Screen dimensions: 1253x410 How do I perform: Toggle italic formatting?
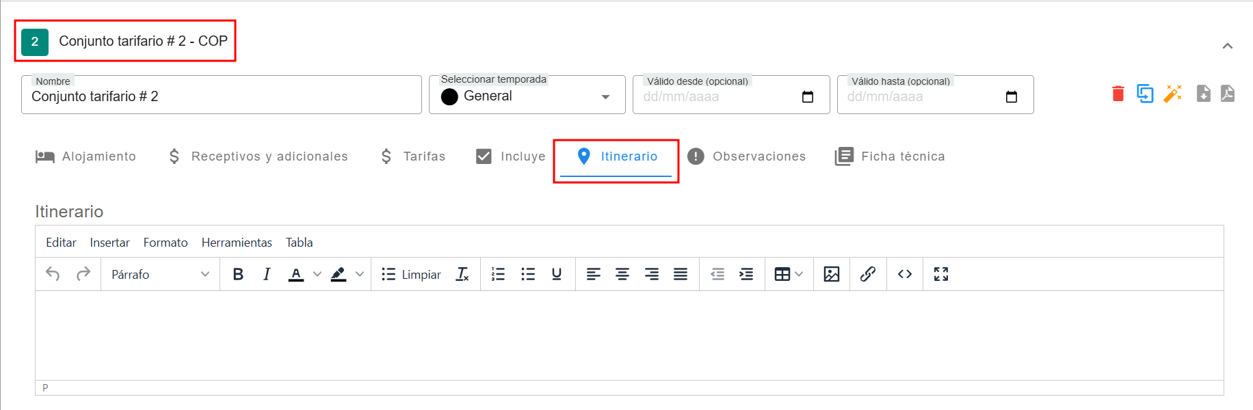click(267, 274)
